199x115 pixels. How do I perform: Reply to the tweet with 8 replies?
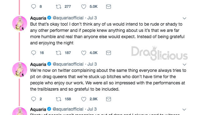(33, 7)
